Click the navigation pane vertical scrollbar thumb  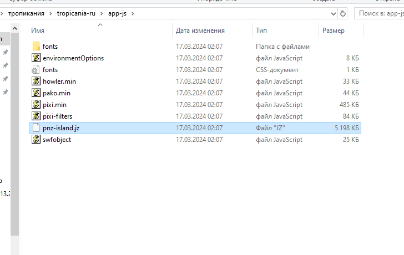tap(14, 134)
